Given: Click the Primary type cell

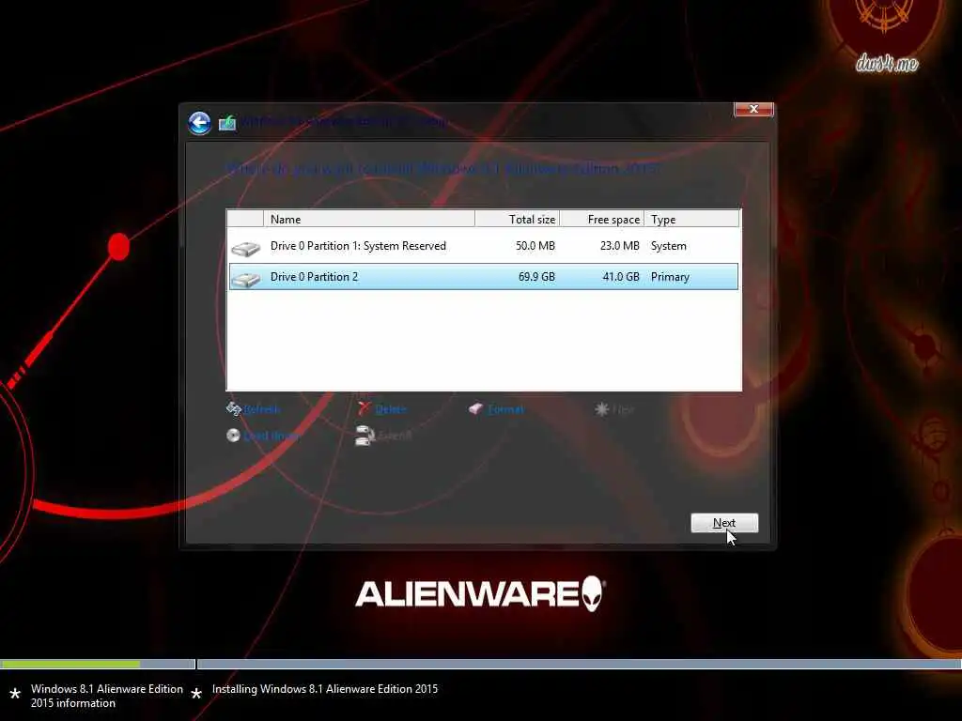Looking at the screenshot, I should (670, 277).
